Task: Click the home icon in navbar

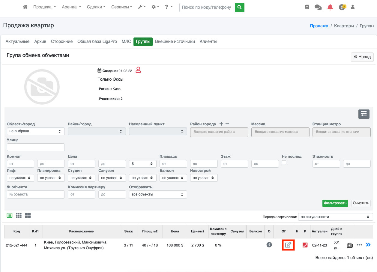Action: coord(25,7)
